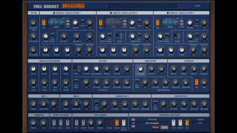Viewport: 237px width, 133px height.
Task: Click the INIT program button
Action: click(187, 123)
